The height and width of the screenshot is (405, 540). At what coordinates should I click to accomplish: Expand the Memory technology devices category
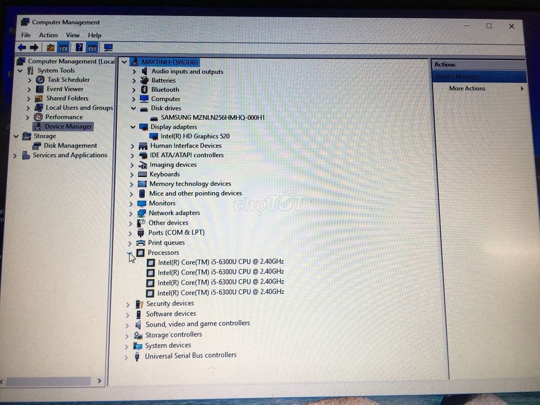click(x=131, y=185)
